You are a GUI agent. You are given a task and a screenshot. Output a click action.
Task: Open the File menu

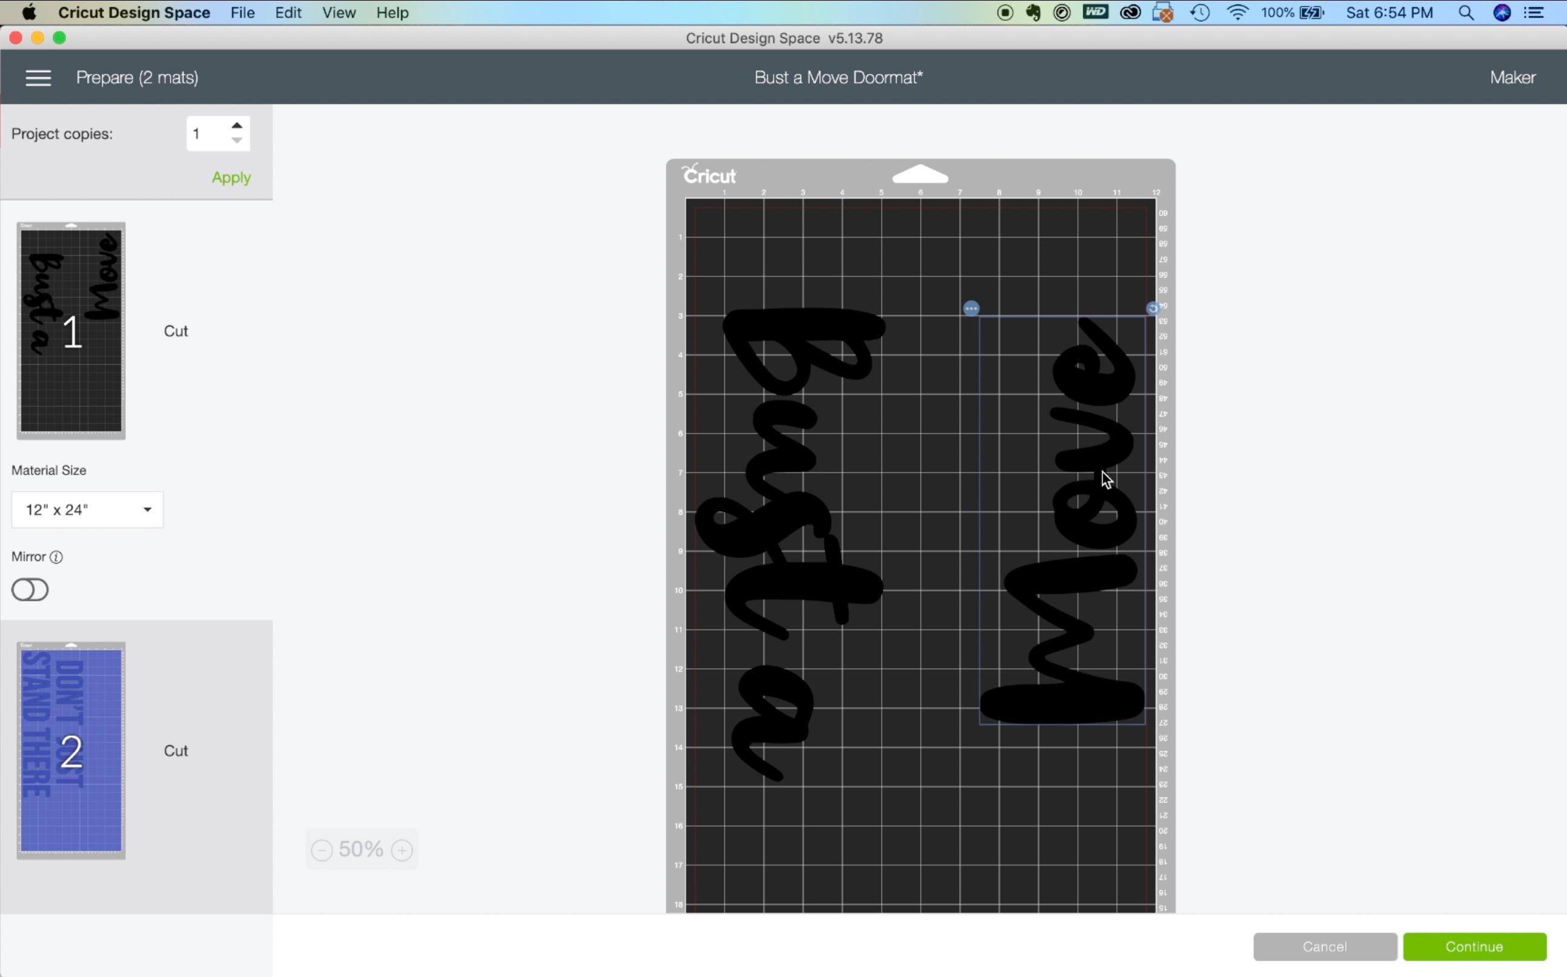(242, 12)
